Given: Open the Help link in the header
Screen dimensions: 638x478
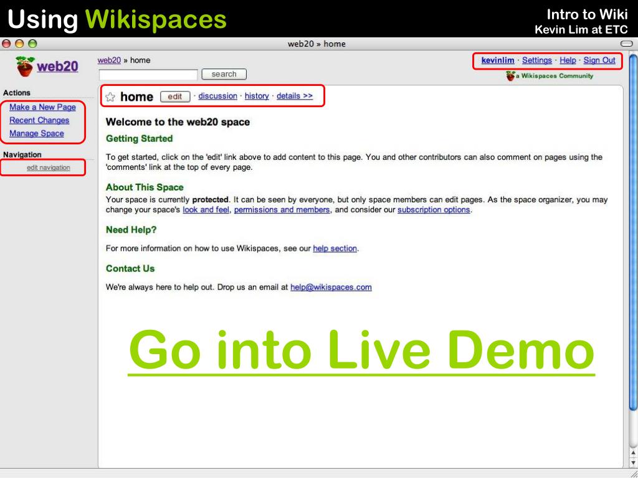Looking at the screenshot, I should (x=568, y=60).
